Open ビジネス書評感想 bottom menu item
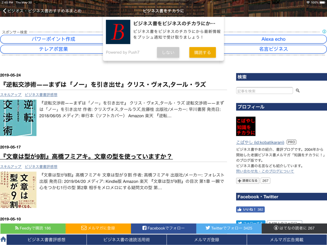This screenshot has height=245, width=327. pos(46,239)
